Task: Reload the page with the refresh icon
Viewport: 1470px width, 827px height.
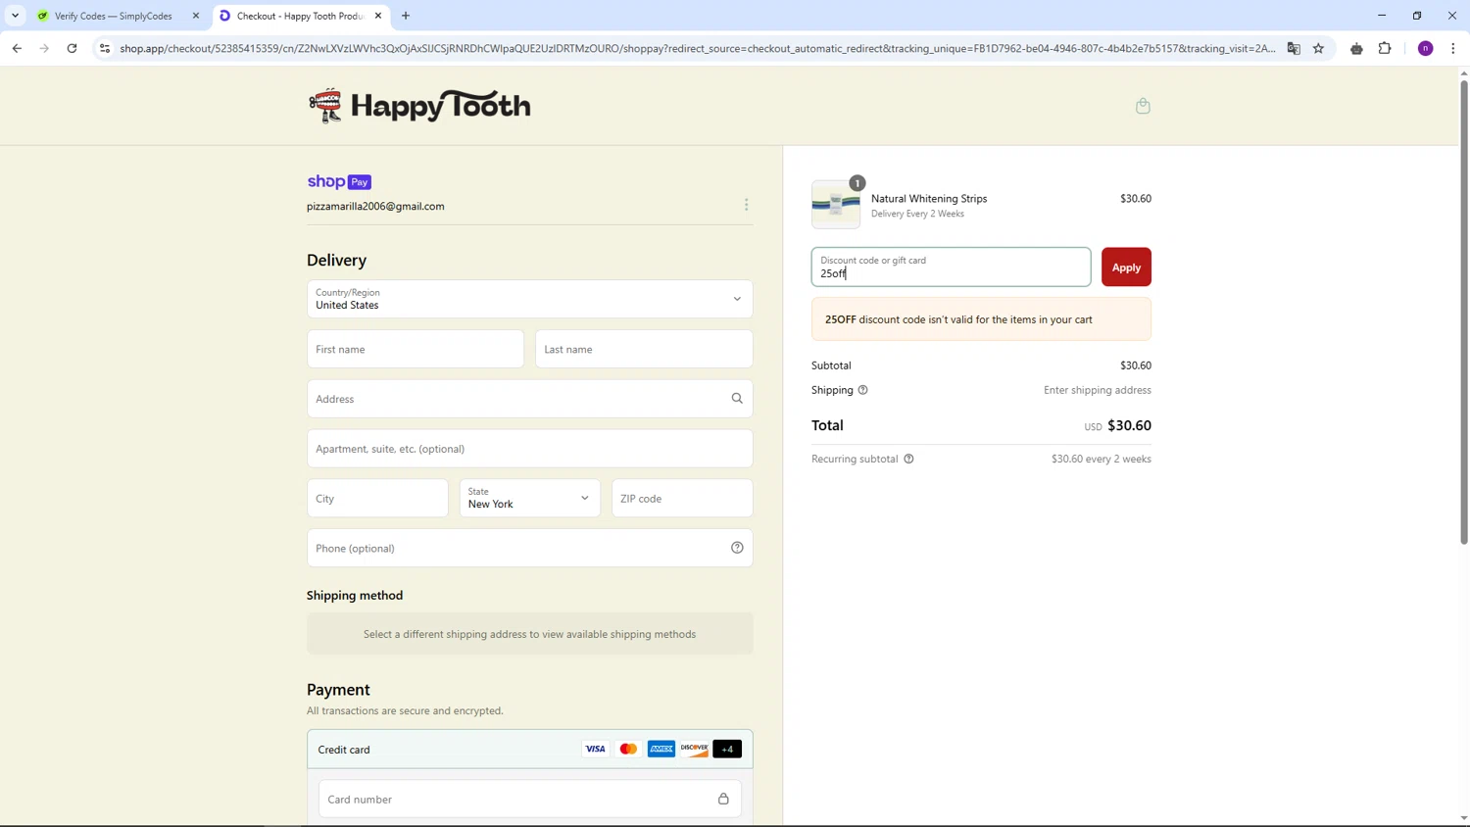Action: (72, 48)
